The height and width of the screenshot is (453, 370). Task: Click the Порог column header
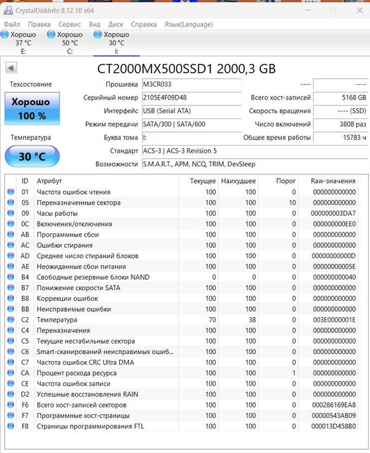(x=278, y=181)
